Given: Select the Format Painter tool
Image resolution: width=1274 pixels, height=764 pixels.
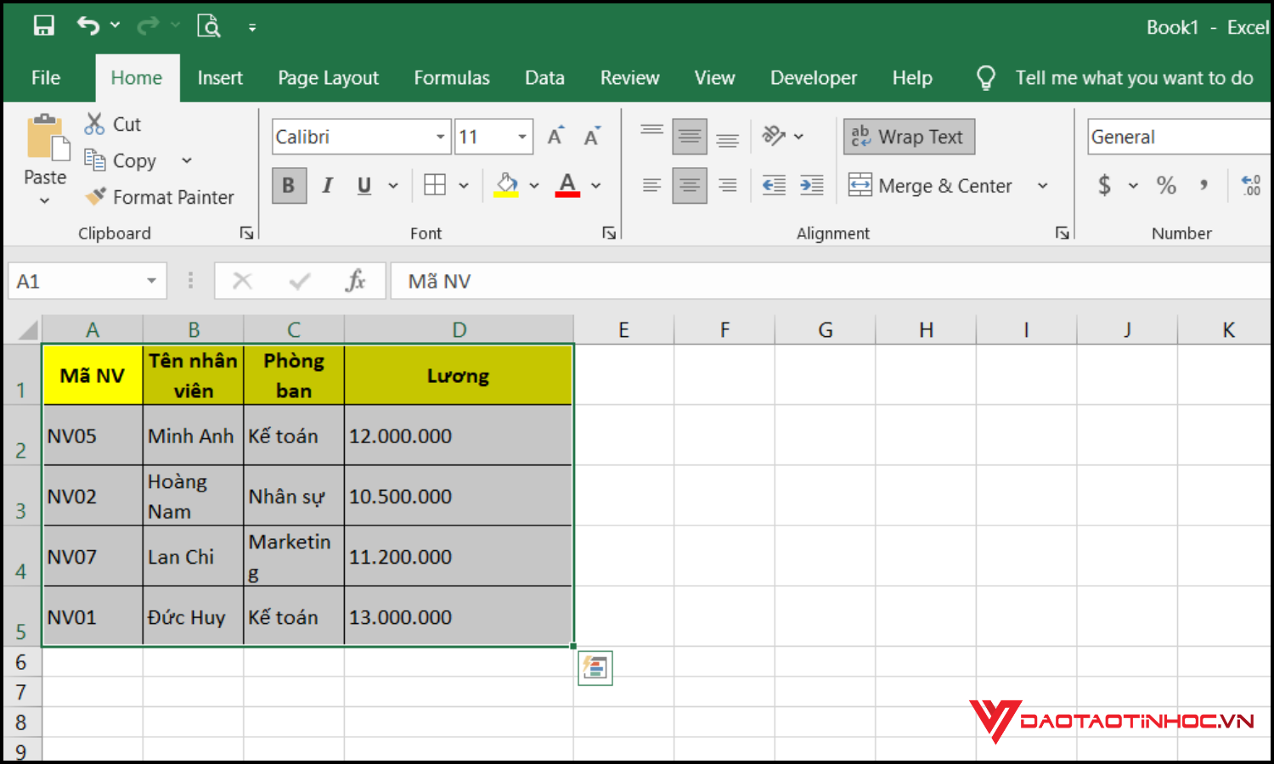Looking at the screenshot, I should pos(161,197).
